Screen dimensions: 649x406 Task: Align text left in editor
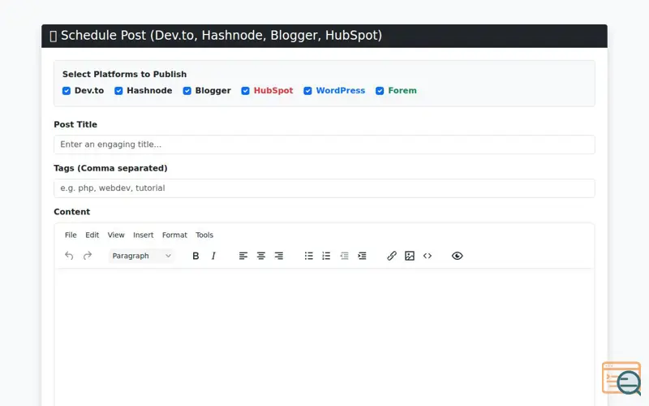pos(243,256)
